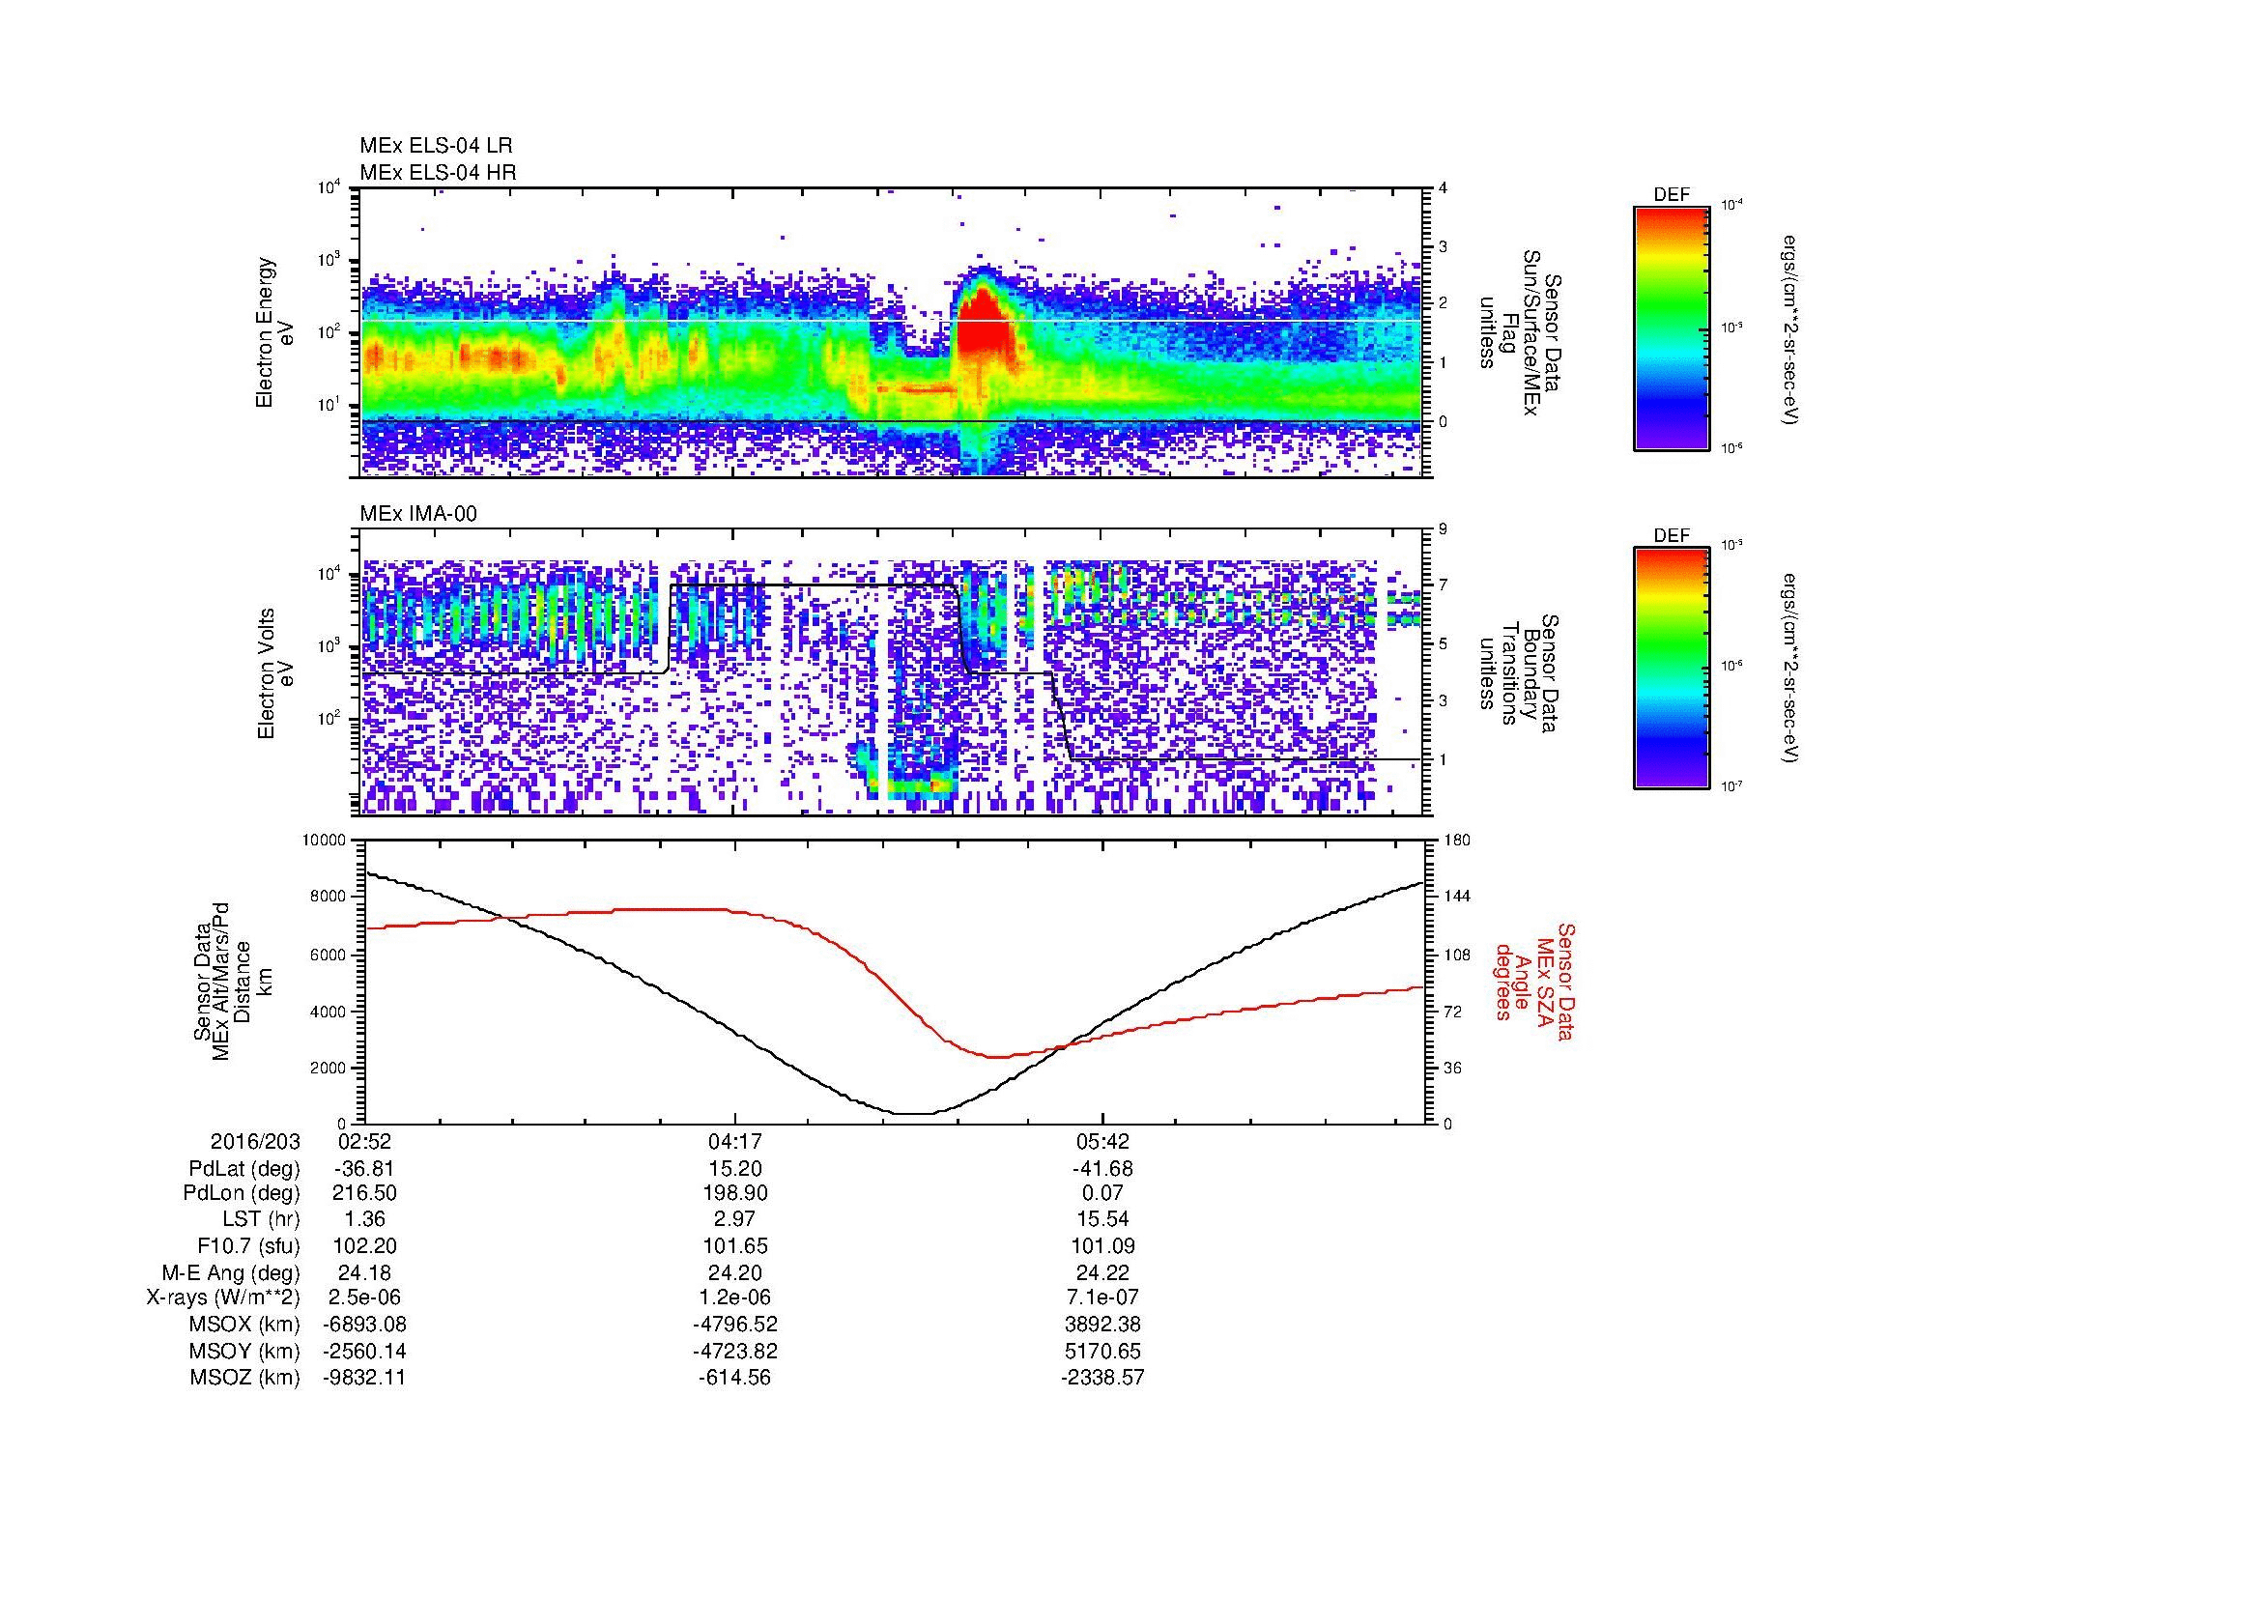Click the 'MSOX (km)' row label
This screenshot has height=1597, width=2260.
coord(245,1325)
